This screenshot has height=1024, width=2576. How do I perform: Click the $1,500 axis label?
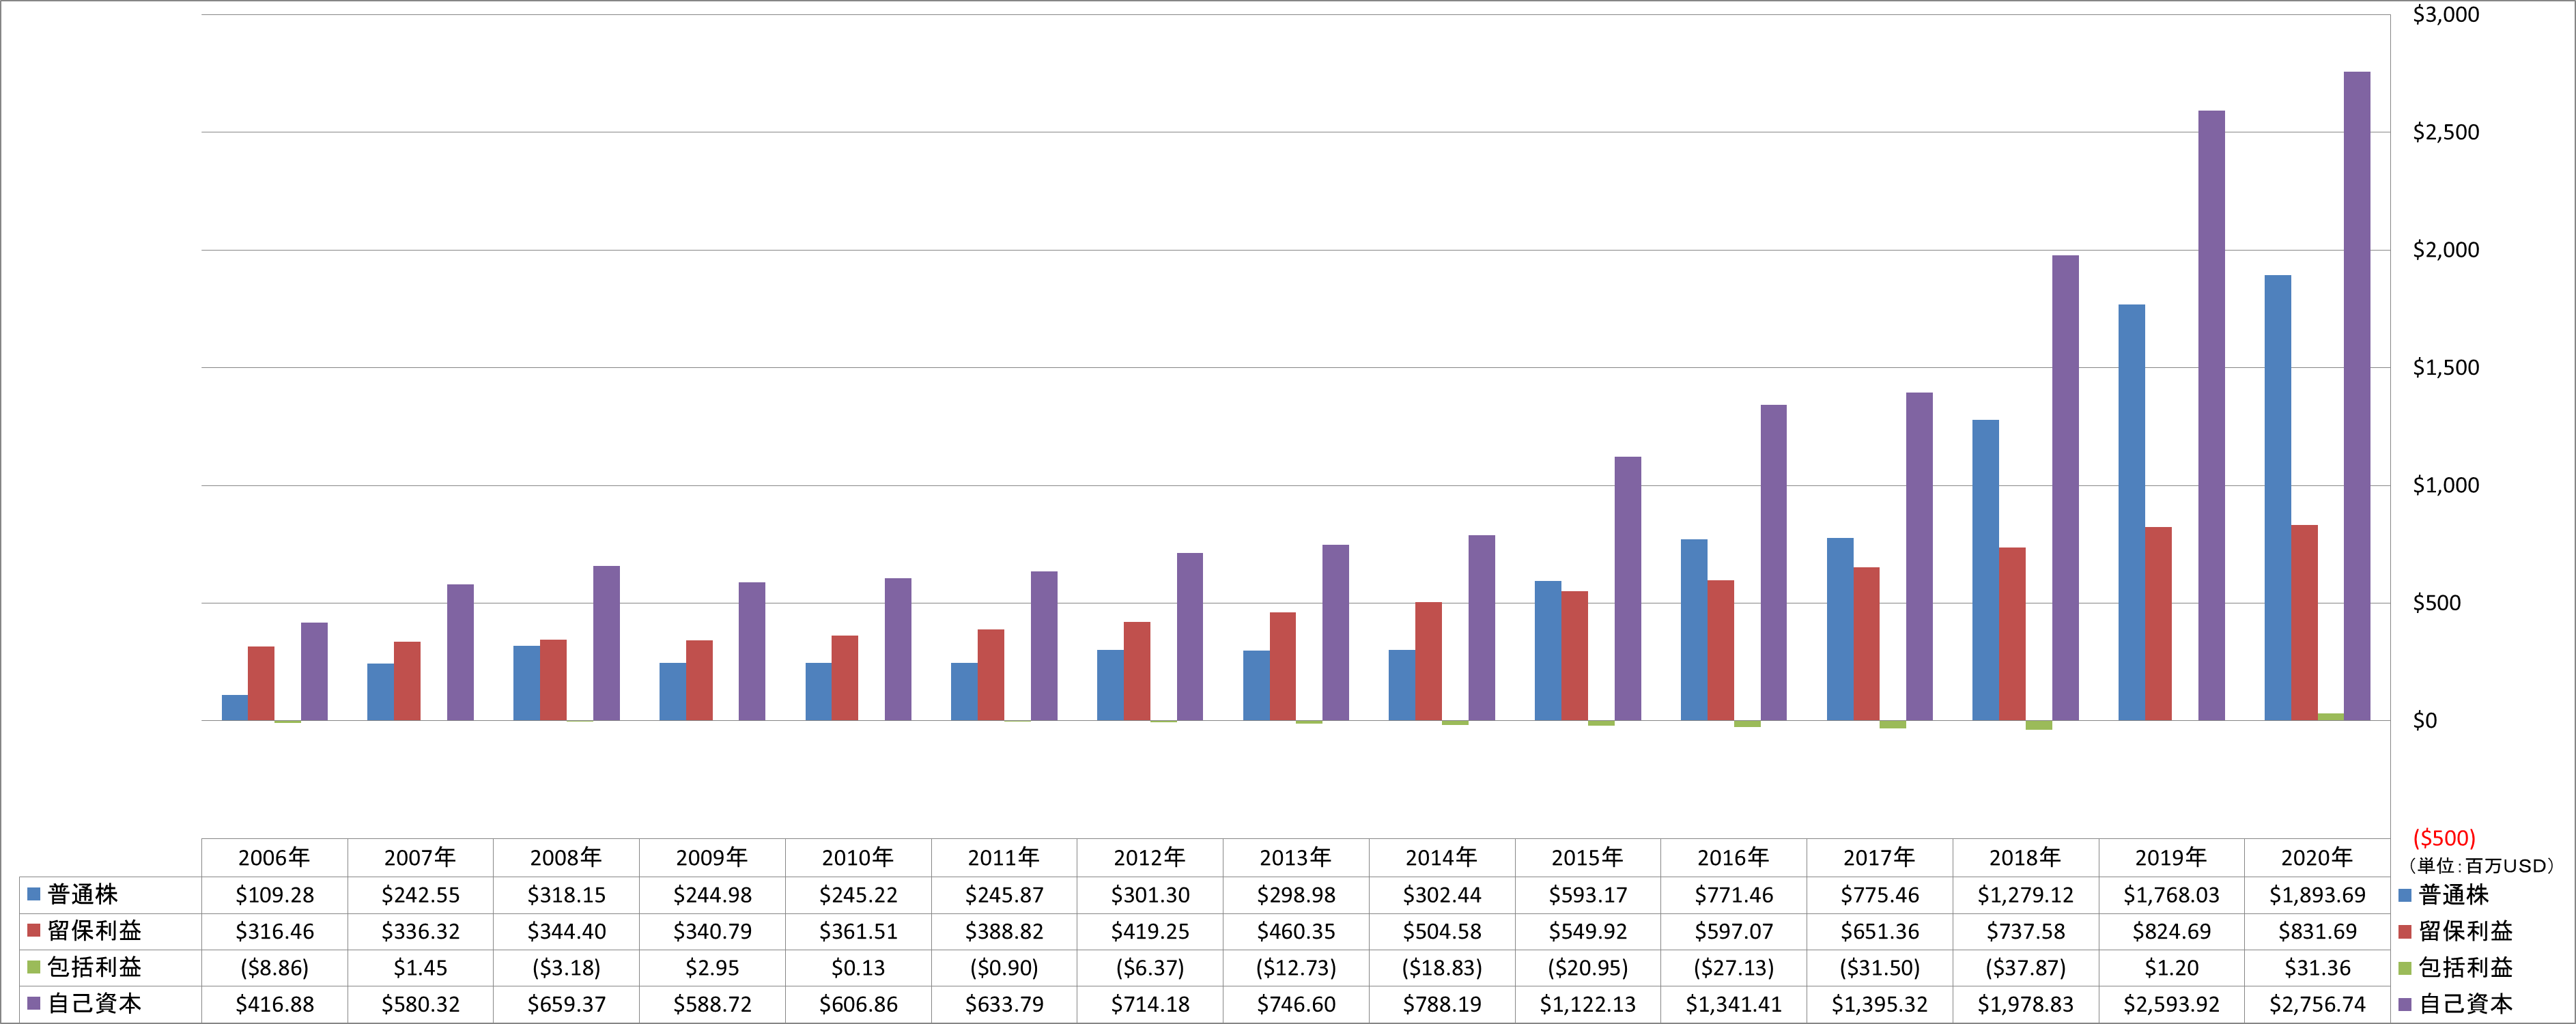click(2445, 367)
